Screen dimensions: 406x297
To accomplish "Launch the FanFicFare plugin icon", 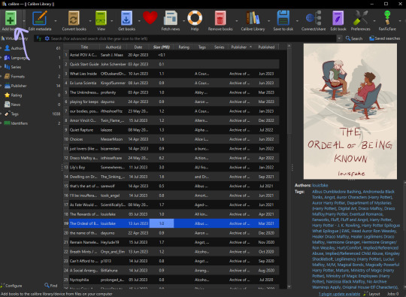I will (x=387, y=18).
